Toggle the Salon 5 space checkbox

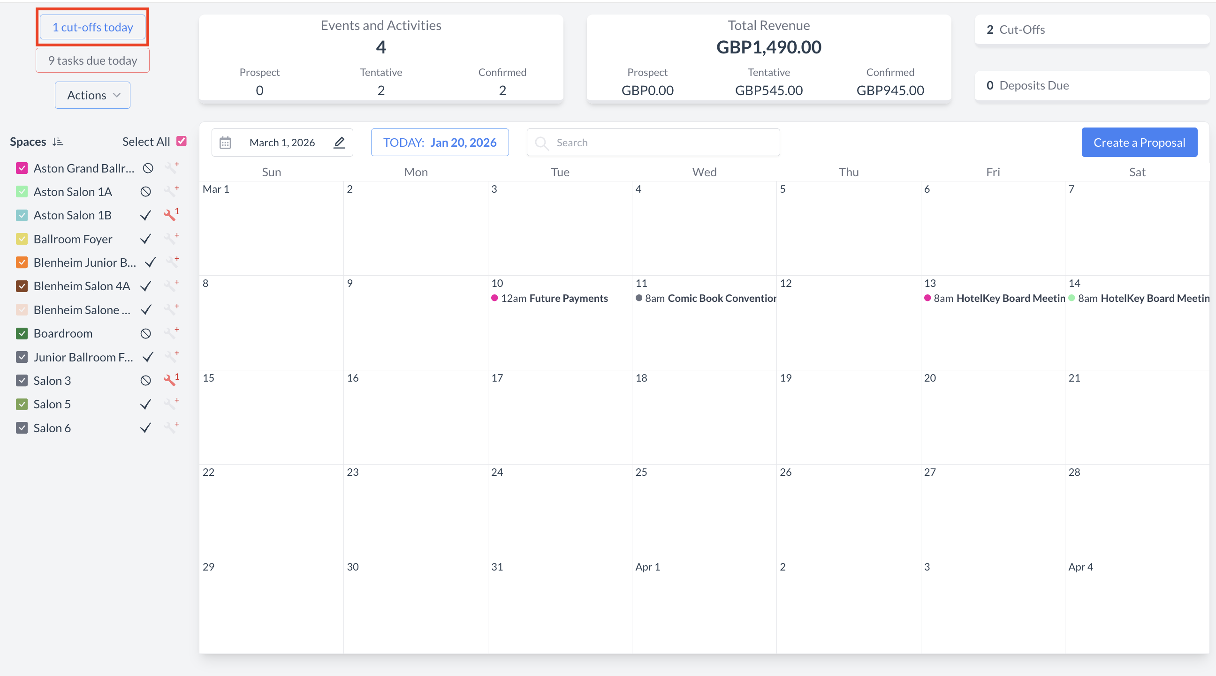(22, 404)
